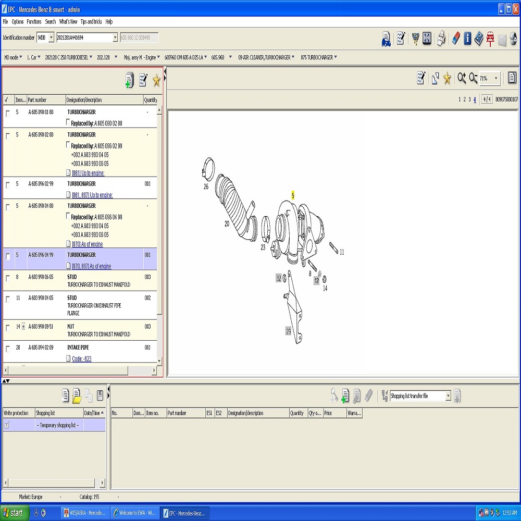Screen dimensions: 521x521
Task: Open the Tips and tricks menu
Action: coord(91,21)
